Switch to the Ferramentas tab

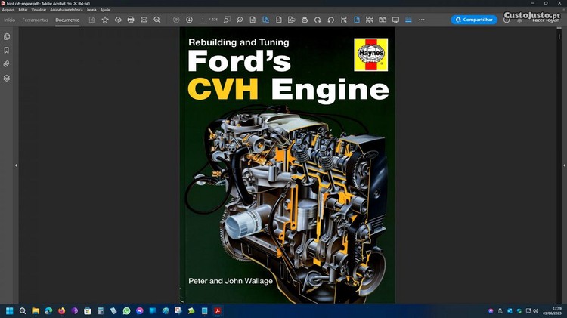pyautogui.click(x=35, y=20)
